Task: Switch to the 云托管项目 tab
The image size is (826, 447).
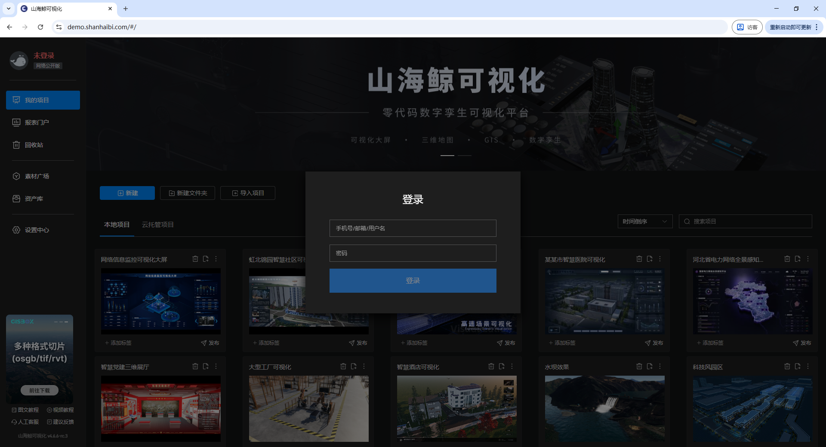Action: pos(158,225)
